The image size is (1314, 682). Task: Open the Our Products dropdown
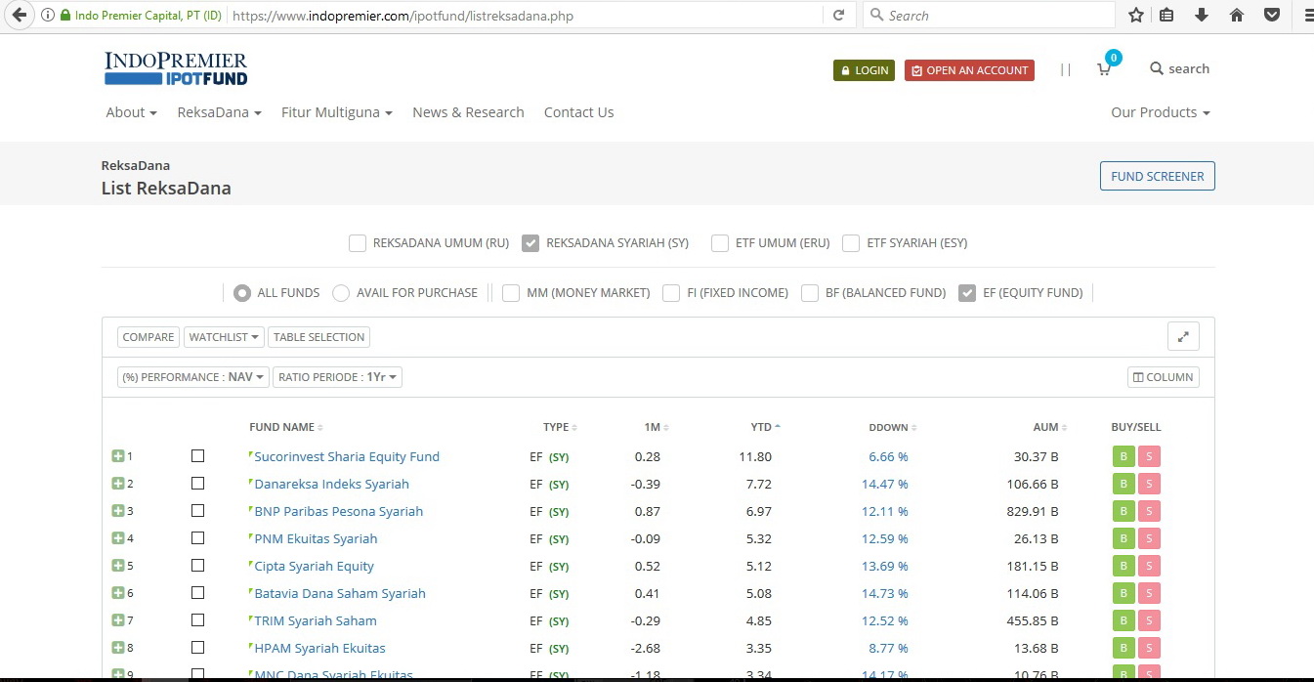(x=1161, y=112)
